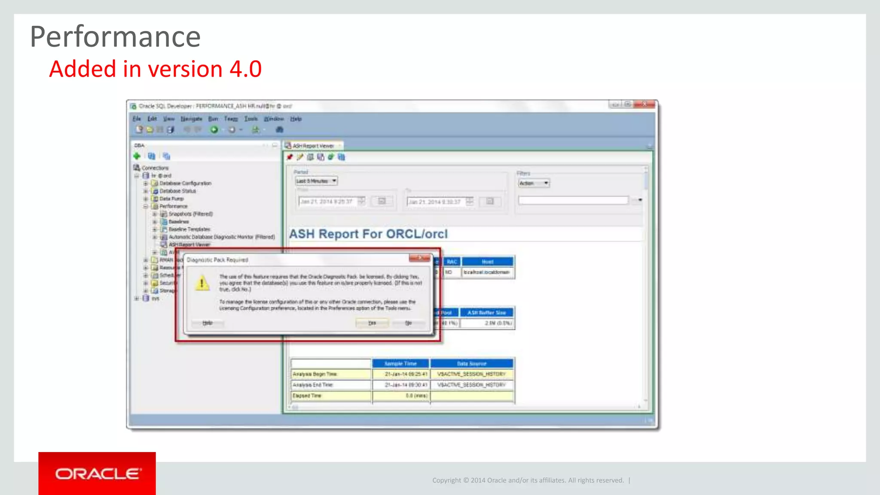Click the Host column header
The width and height of the screenshot is (880, 495).
(x=488, y=262)
